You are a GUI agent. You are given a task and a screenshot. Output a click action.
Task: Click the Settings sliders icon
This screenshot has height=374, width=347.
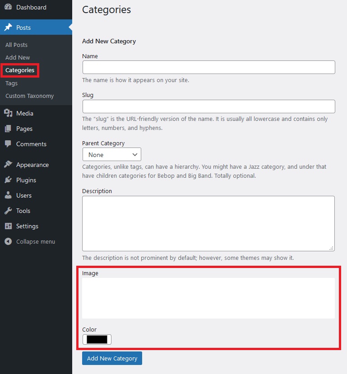[x=8, y=226]
